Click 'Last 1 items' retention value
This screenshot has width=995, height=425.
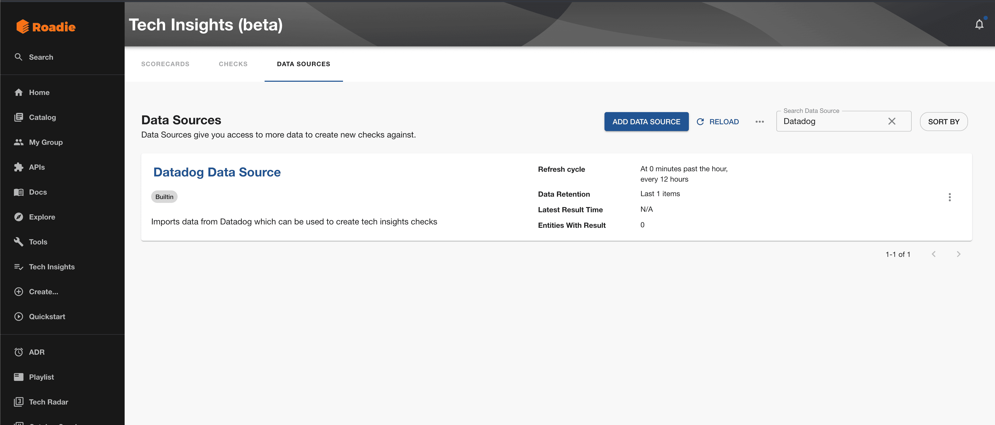click(660, 194)
